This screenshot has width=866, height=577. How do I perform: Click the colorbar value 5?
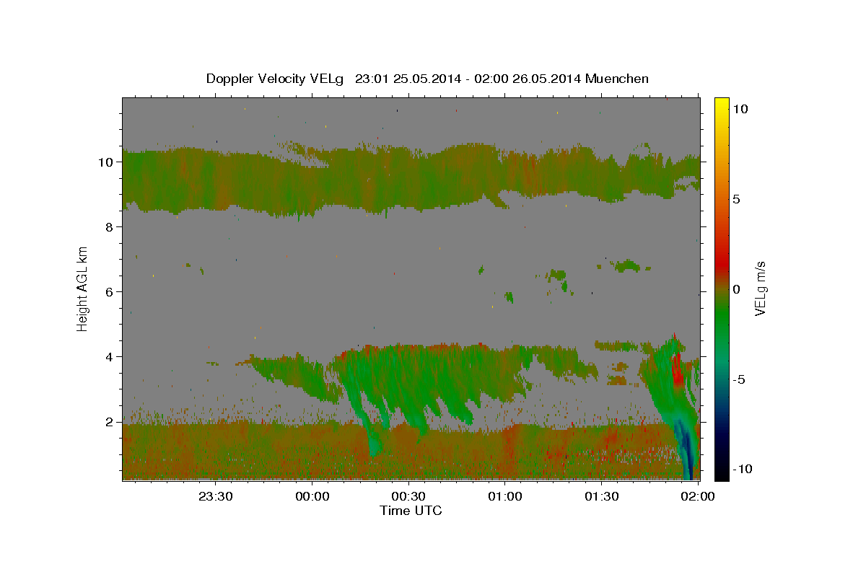tap(737, 199)
